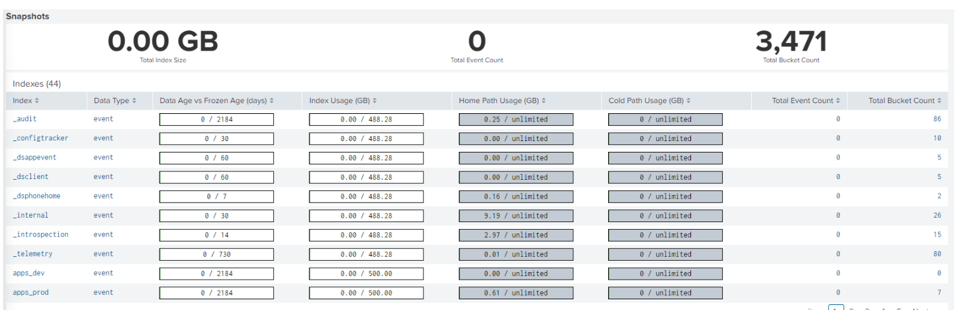Image resolution: width=960 pixels, height=317 pixels.
Task: Click the _dsphonehome data age bar 0 / 7
Action: click(216, 196)
